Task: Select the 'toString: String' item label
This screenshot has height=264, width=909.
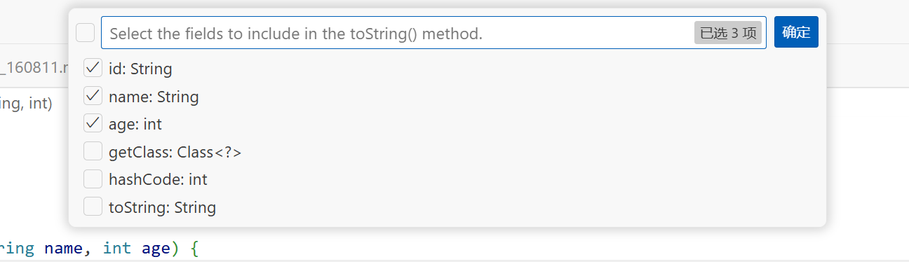Action: coord(162,207)
